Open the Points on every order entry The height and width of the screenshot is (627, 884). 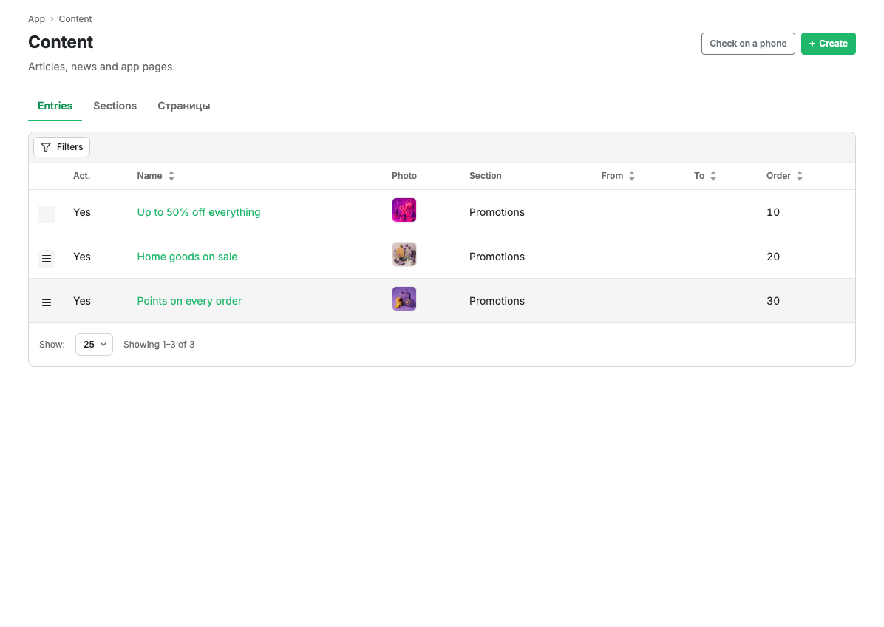189,301
